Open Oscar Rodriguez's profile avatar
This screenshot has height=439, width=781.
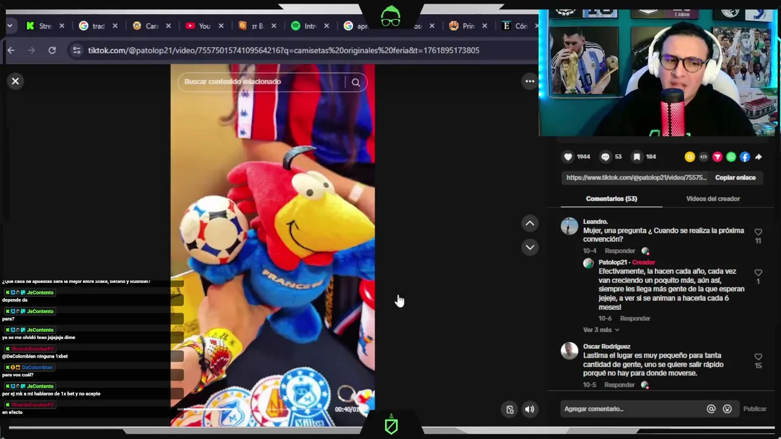(569, 351)
